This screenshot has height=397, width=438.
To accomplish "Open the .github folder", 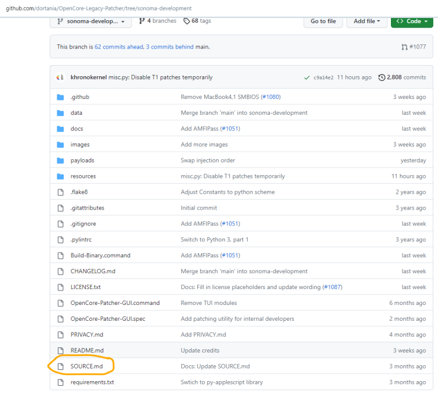I will pos(80,97).
